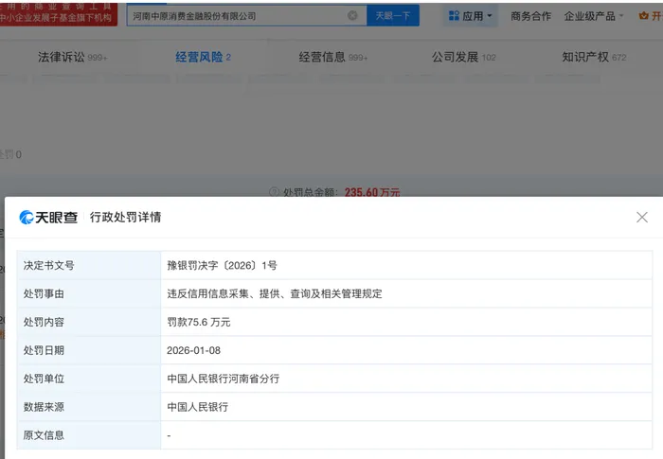Switch to the 公司发展 tab
Screen dimensions: 663x459
point(463,57)
